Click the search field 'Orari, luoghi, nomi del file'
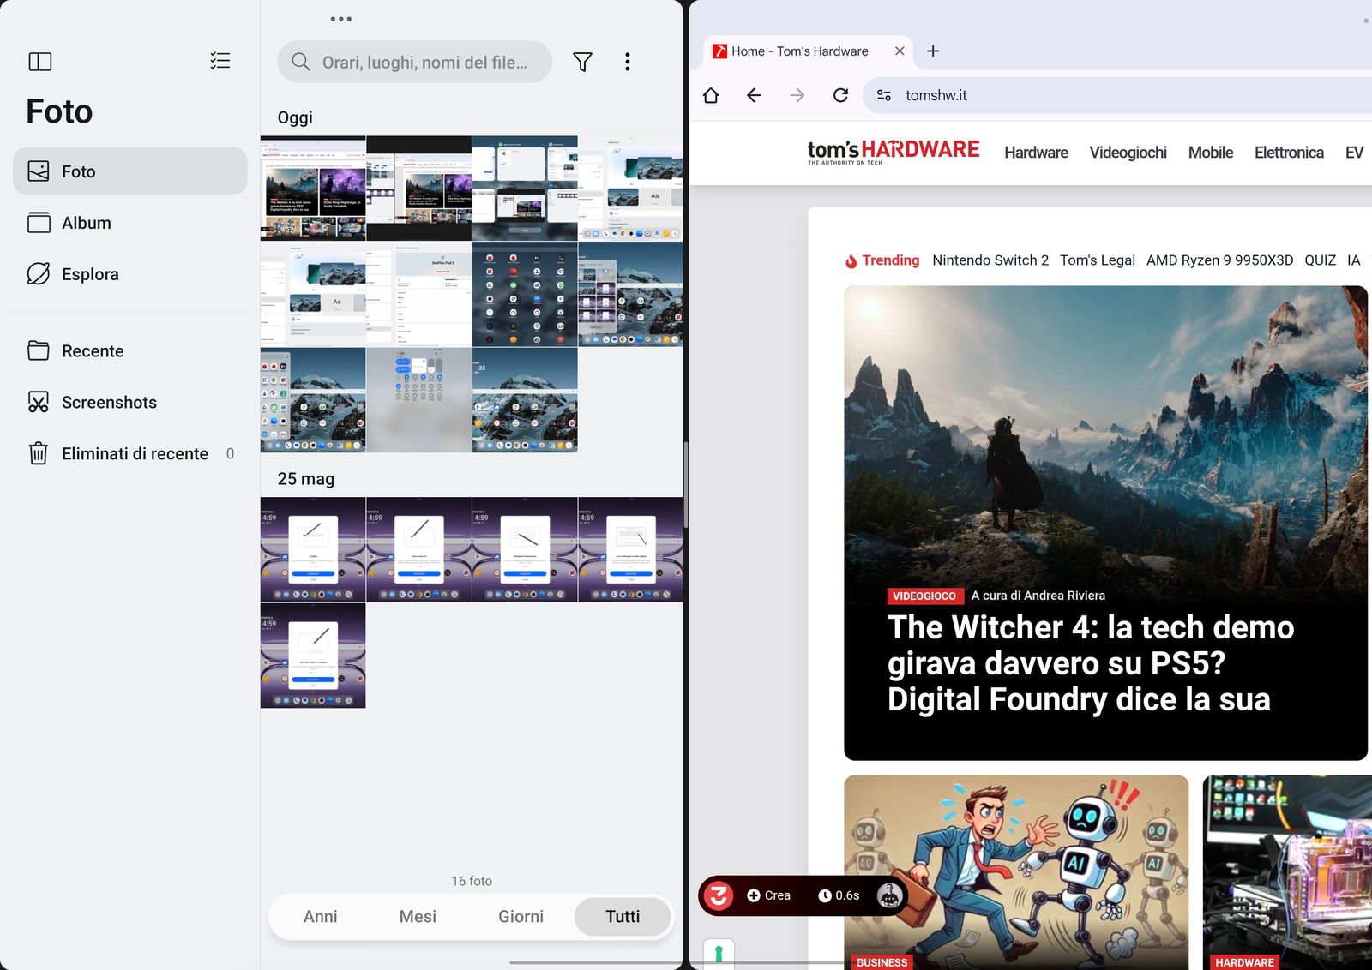Screen dimensions: 1372x970 coord(414,62)
